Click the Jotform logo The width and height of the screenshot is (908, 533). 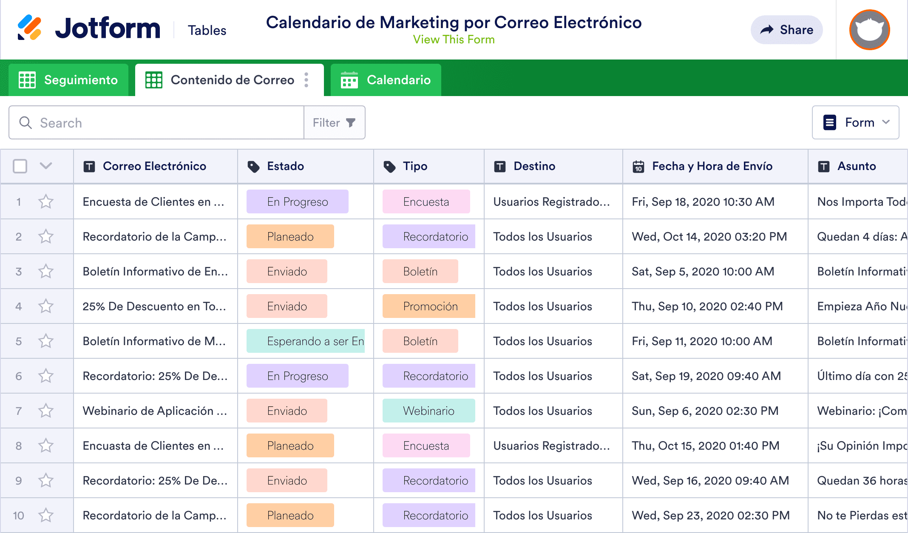click(89, 28)
